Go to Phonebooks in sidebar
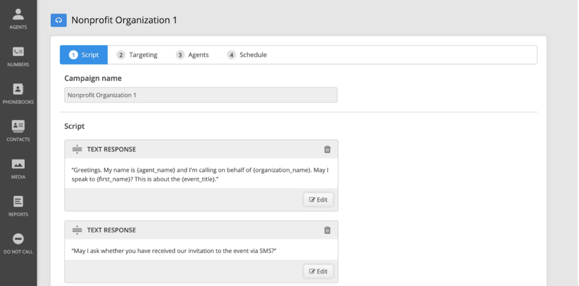 click(18, 93)
